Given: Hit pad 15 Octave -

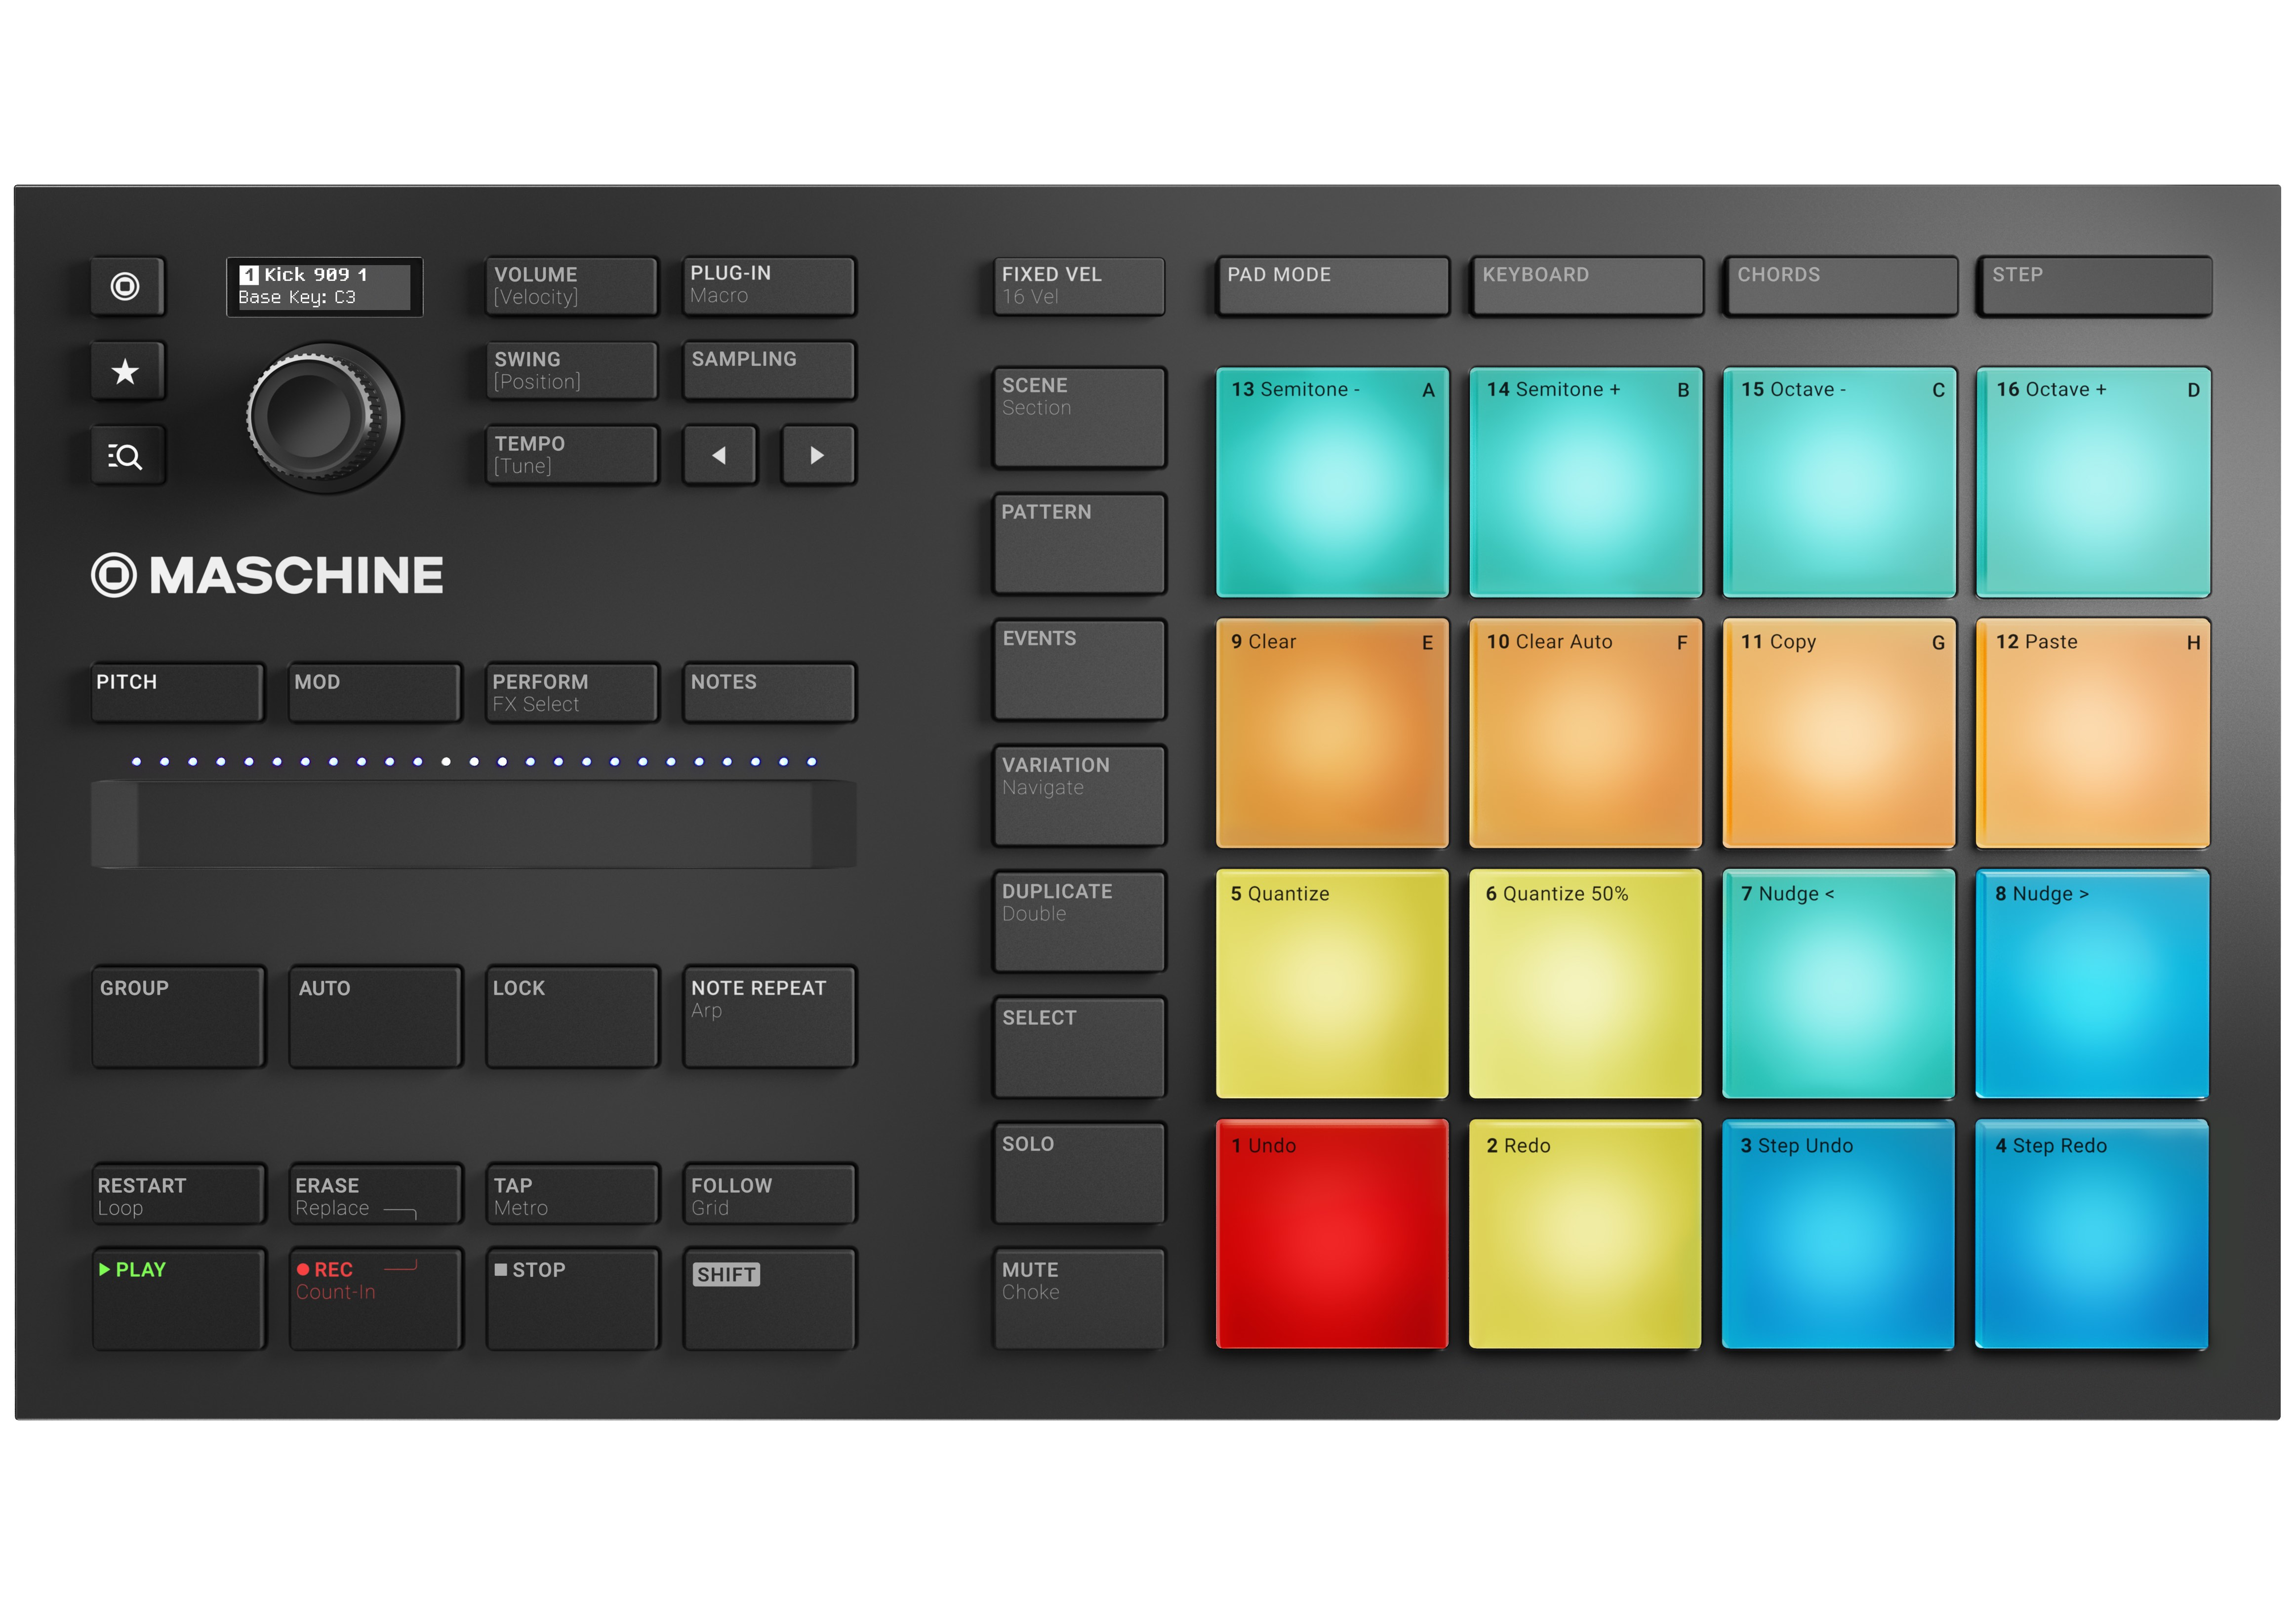Looking at the screenshot, I should 1841,482.
